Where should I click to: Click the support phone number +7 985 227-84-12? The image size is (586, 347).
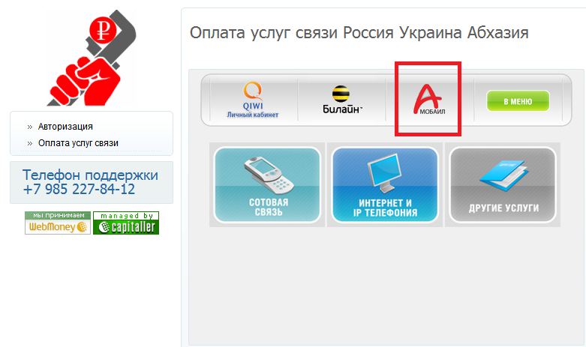(79, 189)
